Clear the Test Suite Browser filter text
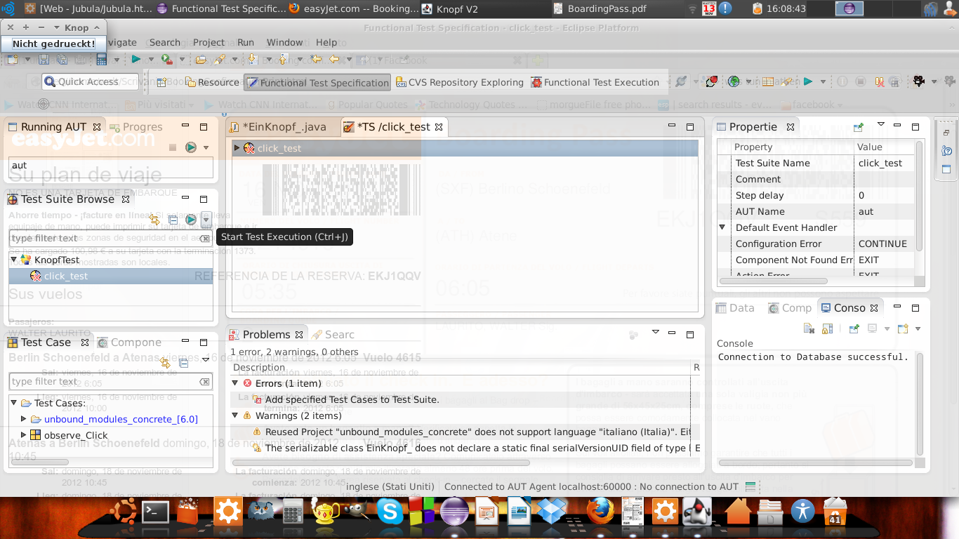959x539 pixels. tap(204, 239)
